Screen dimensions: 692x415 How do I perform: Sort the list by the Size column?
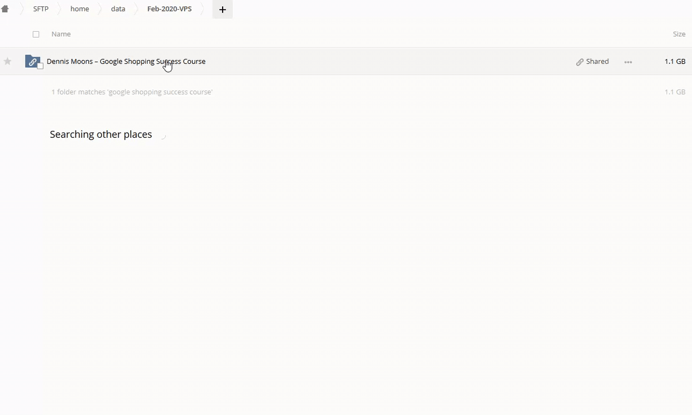679,34
